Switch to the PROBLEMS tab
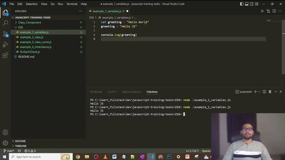 click(96, 92)
